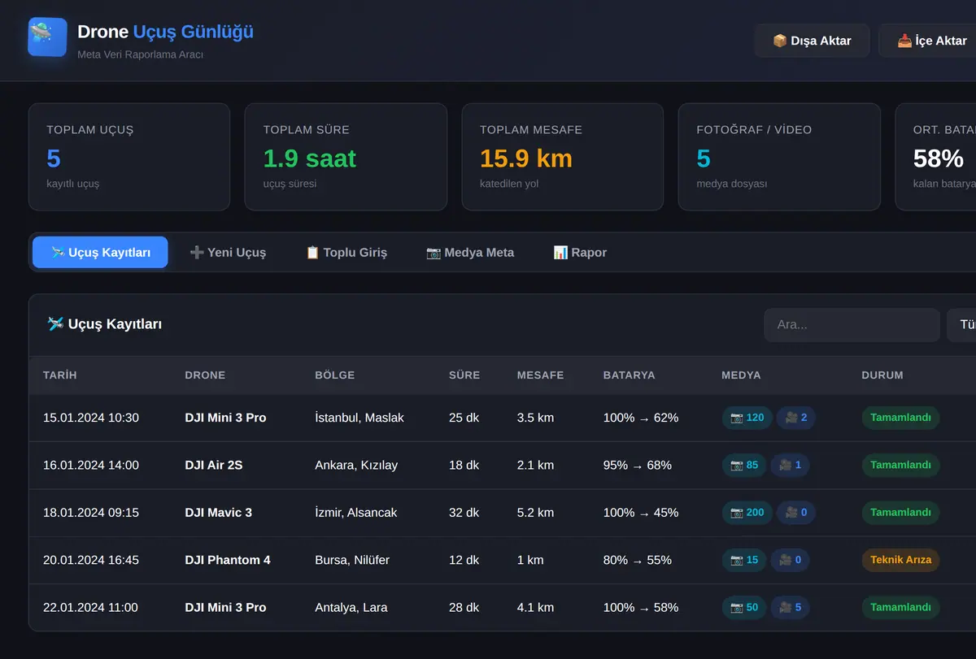Go to the Toplu Giriş tab
Viewport: 976px width, 659px height.
tap(346, 252)
